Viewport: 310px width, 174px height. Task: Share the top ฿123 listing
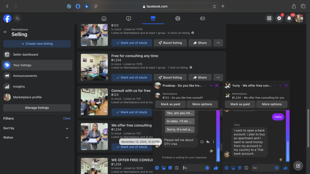point(200,43)
